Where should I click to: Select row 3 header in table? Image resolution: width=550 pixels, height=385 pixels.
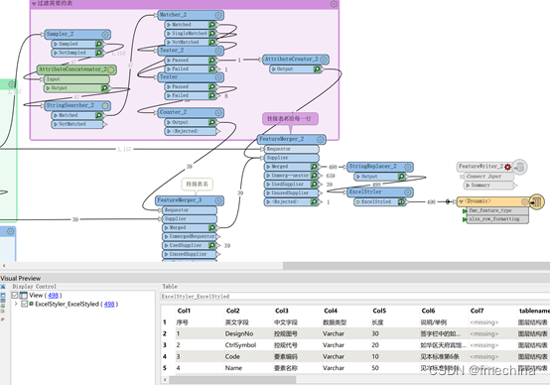165,345
